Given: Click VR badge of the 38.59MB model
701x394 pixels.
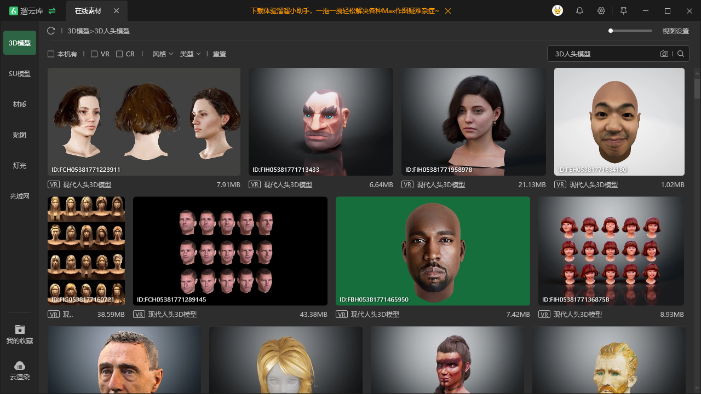Looking at the screenshot, I should coord(54,314).
